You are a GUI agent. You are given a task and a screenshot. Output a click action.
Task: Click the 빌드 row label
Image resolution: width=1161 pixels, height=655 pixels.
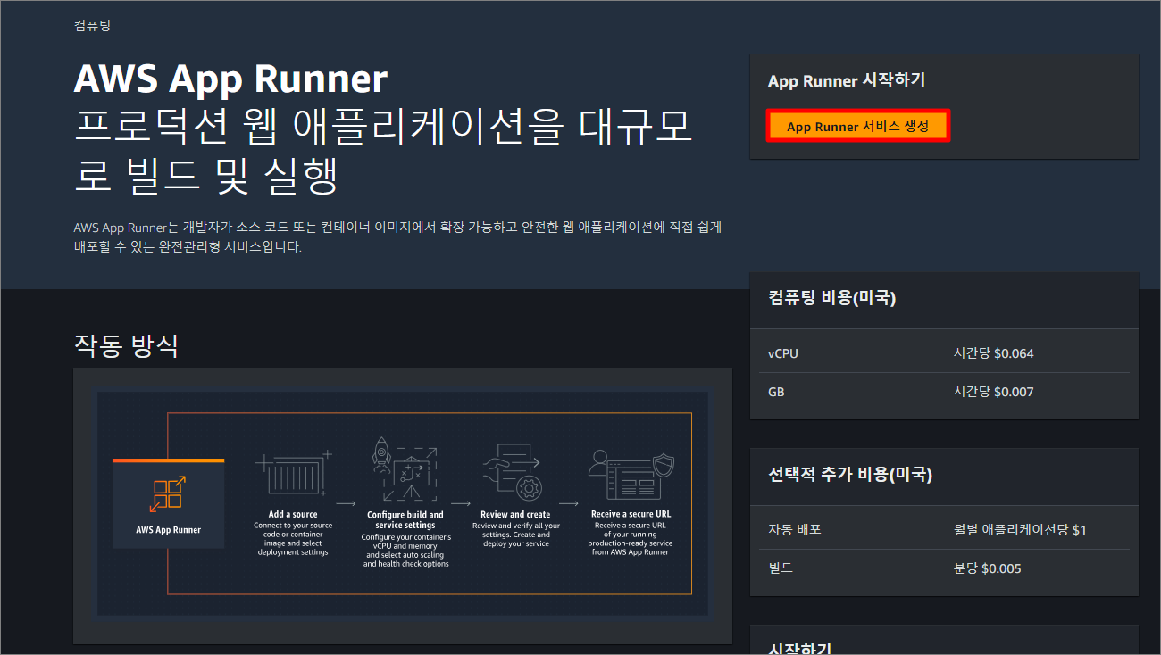(781, 568)
